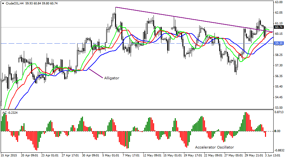Click the 59.30 price level tag
The height and width of the screenshot is (158, 286).
coord(279,43)
